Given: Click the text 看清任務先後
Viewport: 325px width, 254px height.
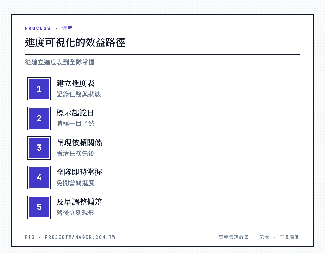Looking at the screenshot, I should tap(75, 153).
